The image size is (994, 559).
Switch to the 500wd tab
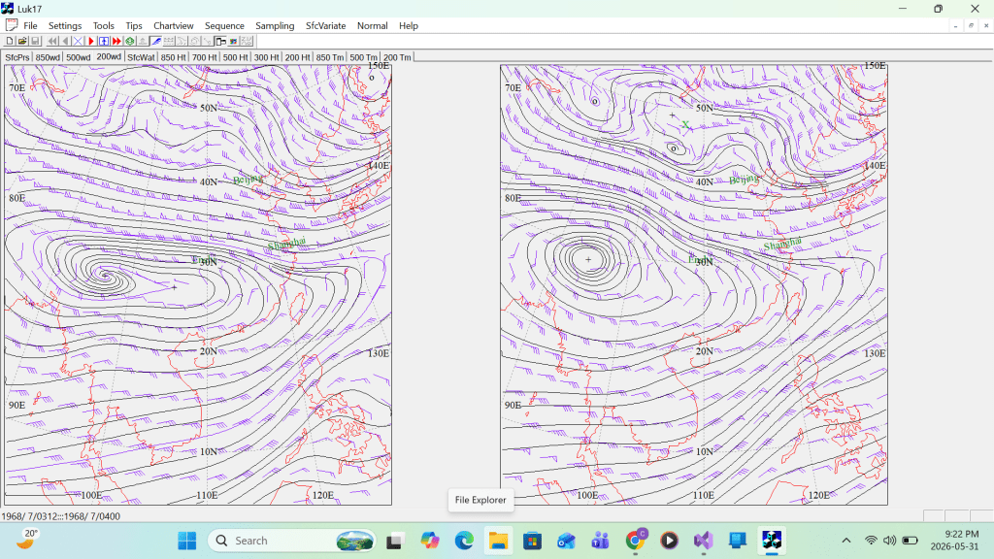click(x=78, y=57)
